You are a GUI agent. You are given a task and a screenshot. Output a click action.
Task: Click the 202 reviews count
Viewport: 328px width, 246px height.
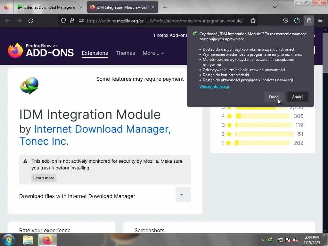299,143
